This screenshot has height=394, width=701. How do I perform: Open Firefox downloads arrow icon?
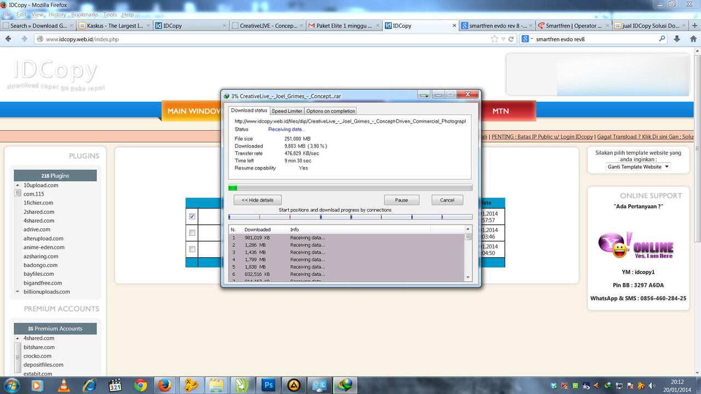(677, 39)
